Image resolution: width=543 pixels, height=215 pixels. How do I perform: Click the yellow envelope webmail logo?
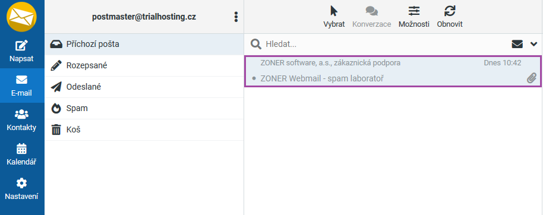22,16
